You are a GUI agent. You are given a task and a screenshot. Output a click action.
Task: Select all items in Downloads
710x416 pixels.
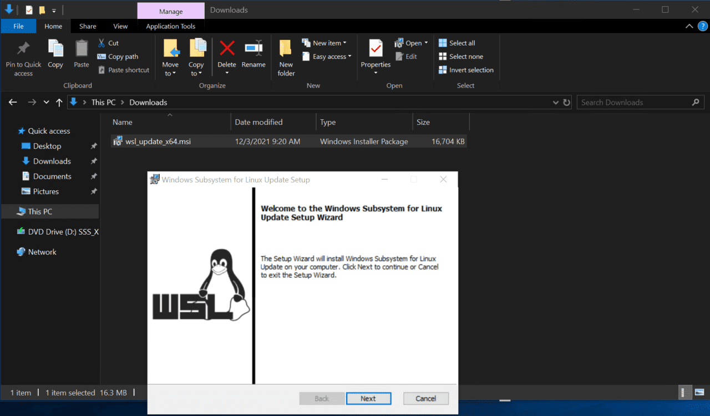tap(457, 42)
